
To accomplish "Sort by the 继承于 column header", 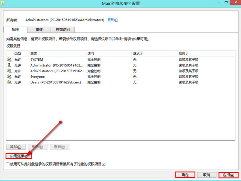I will coord(154,54).
